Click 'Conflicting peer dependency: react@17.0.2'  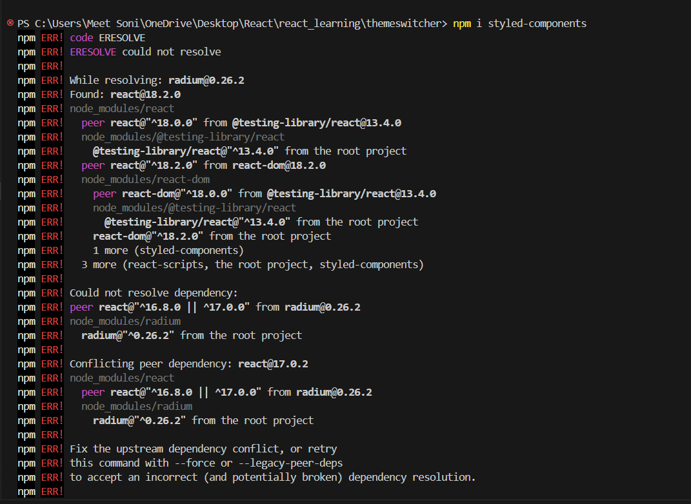pos(189,364)
